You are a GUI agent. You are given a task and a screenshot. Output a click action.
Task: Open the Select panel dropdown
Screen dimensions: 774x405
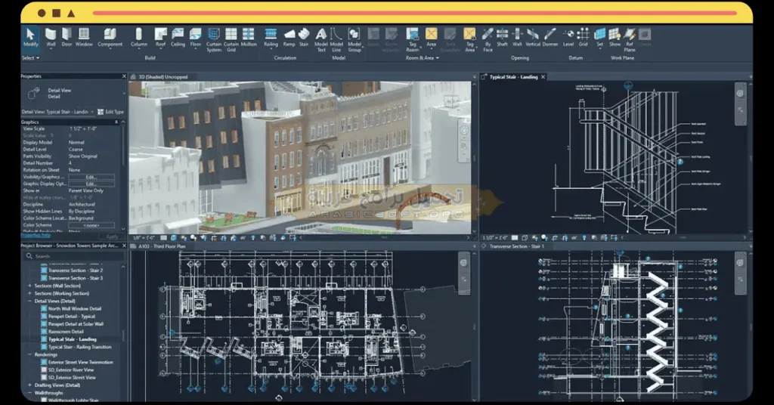click(30, 57)
